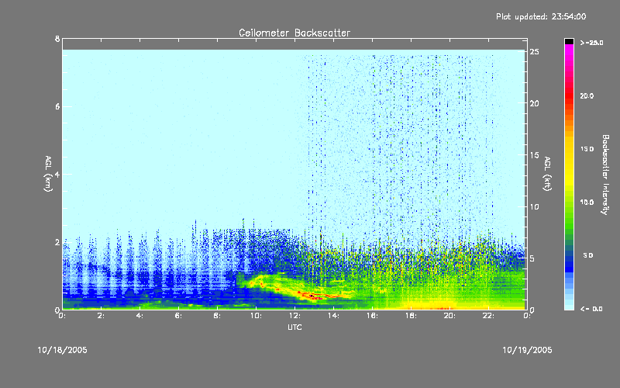Click the gray band at top of plot
620x388 pixels.
pyautogui.click(x=294, y=44)
